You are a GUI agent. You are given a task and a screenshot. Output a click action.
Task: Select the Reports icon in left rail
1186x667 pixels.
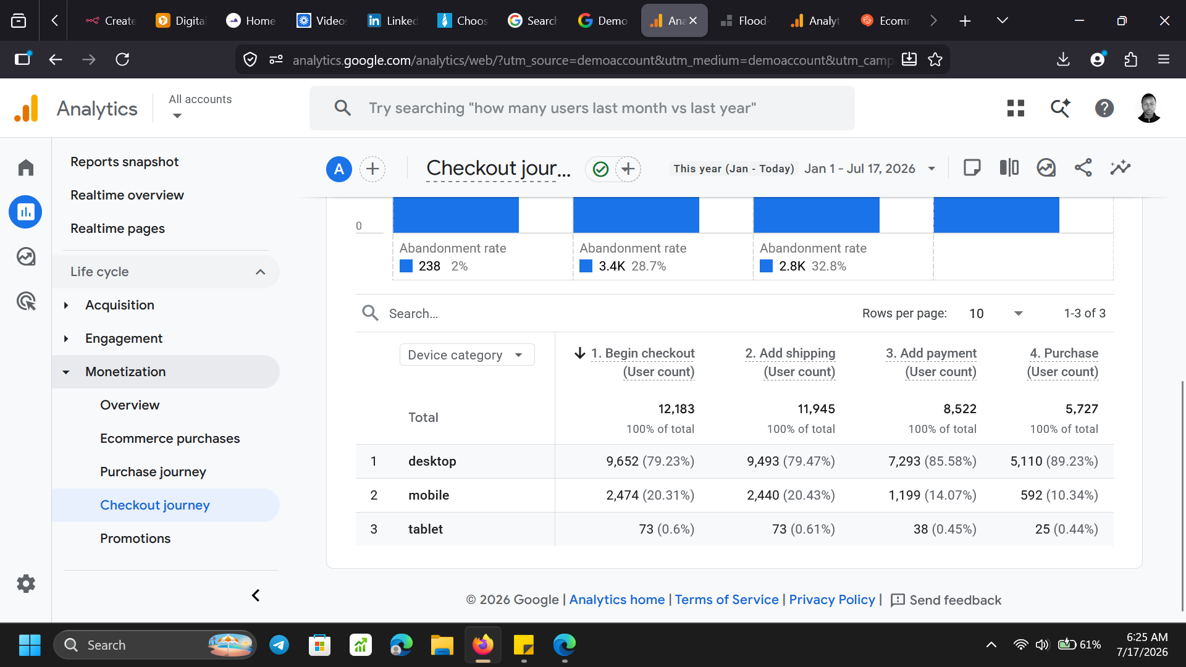[26, 212]
